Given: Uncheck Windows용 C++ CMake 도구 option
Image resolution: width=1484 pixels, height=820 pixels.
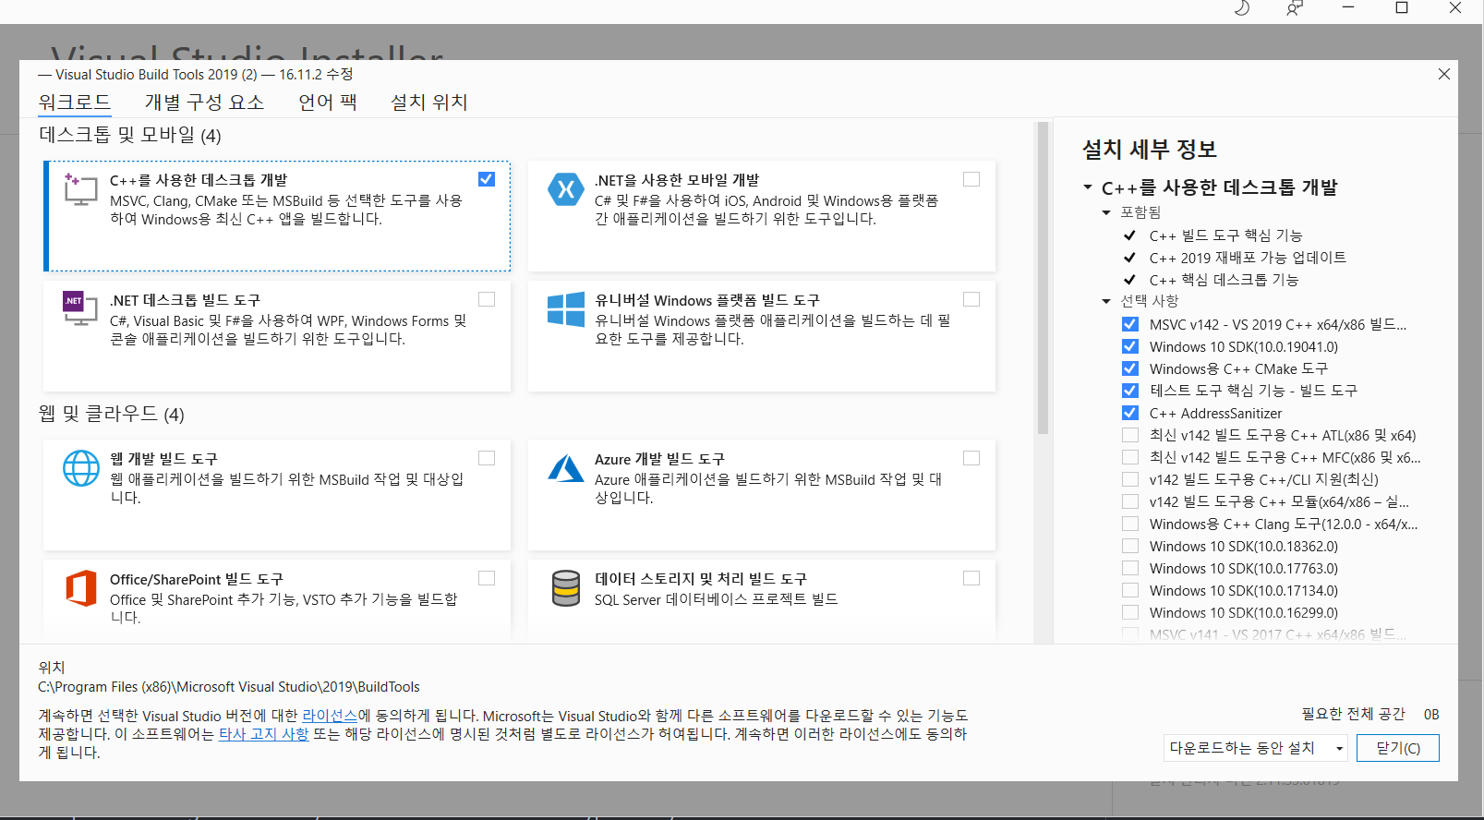Looking at the screenshot, I should point(1130,368).
